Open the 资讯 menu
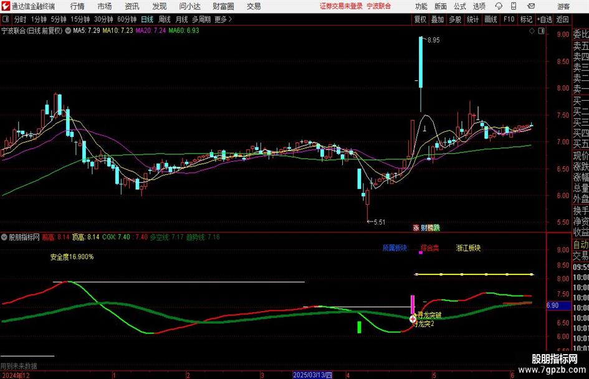Screen dimensions: 589x379 pyautogui.click(x=132, y=6)
